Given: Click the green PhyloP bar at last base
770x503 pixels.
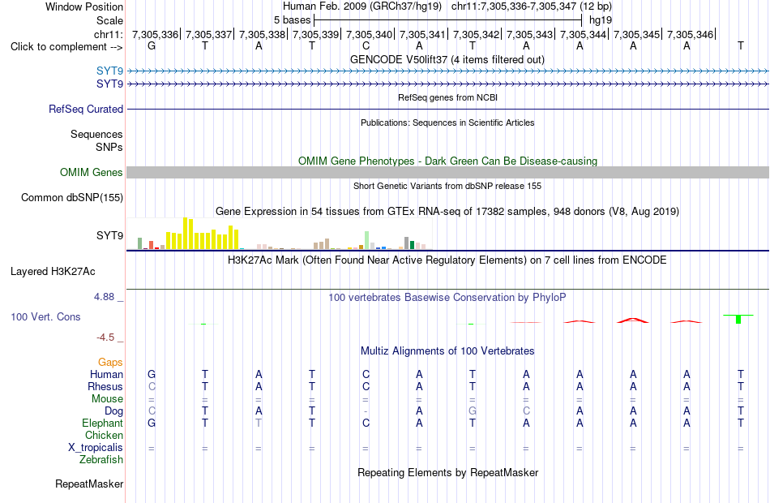Looking at the screenshot, I should [x=738, y=319].
